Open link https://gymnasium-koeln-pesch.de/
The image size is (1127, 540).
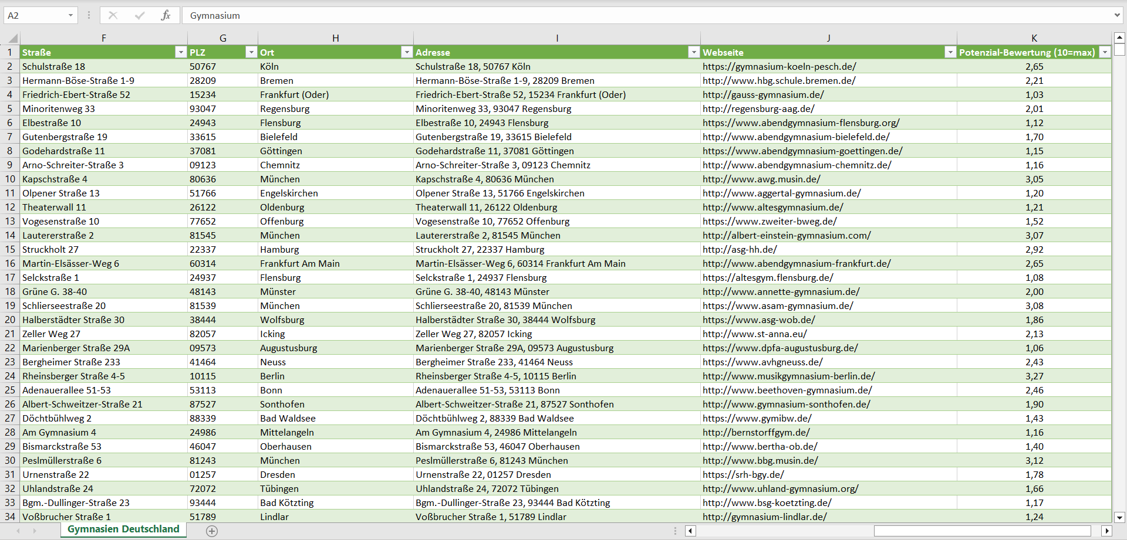pyautogui.click(x=779, y=66)
